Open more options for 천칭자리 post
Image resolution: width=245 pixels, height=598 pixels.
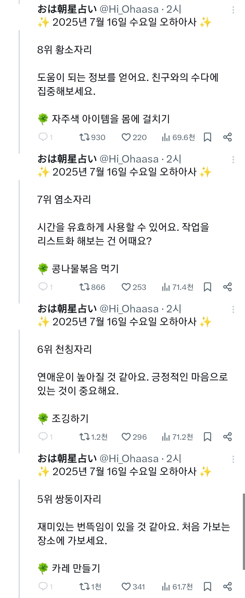233,309
